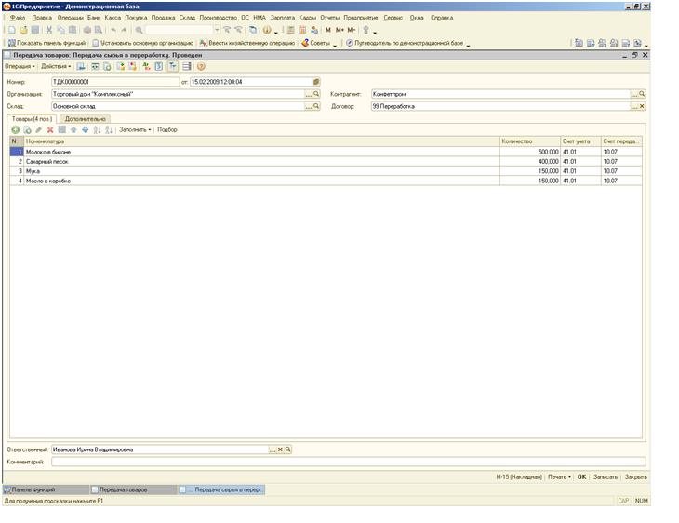Click the Подбор button
The image size is (679, 523).
(167, 129)
